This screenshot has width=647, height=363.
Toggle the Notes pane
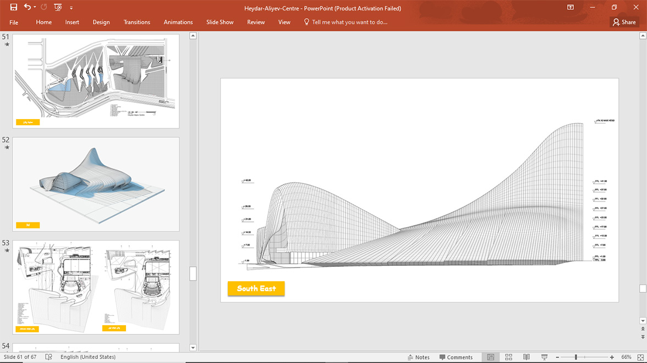tap(418, 357)
